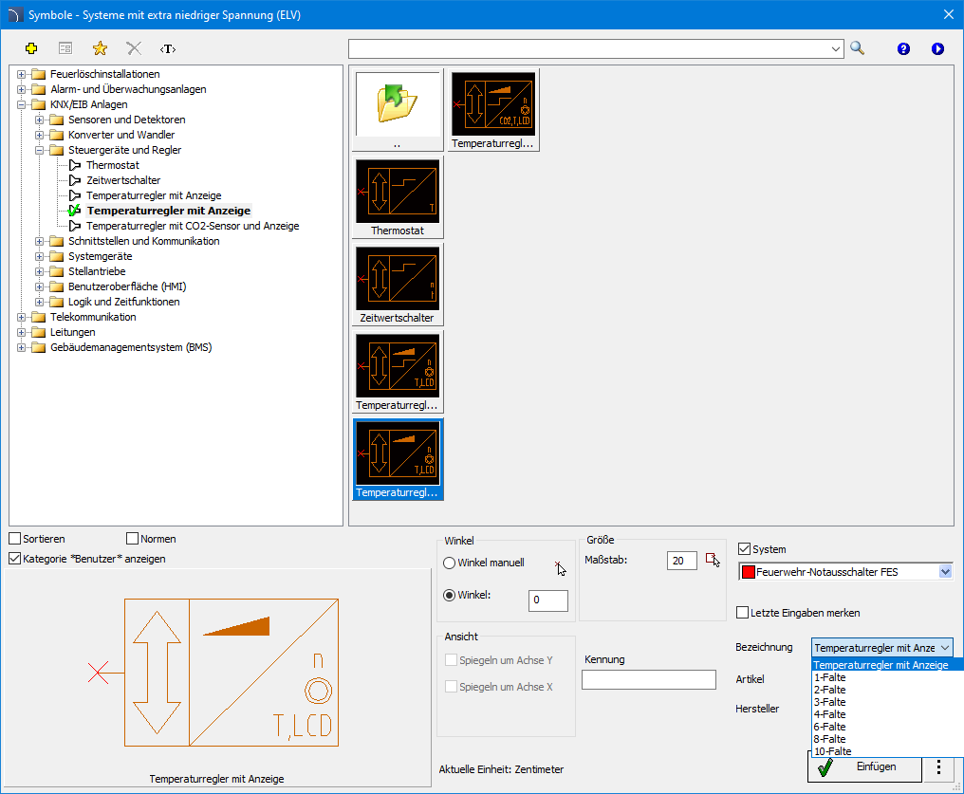The image size is (964, 794).
Task: Choose 2-Falte from the list
Action: [x=888, y=690]
